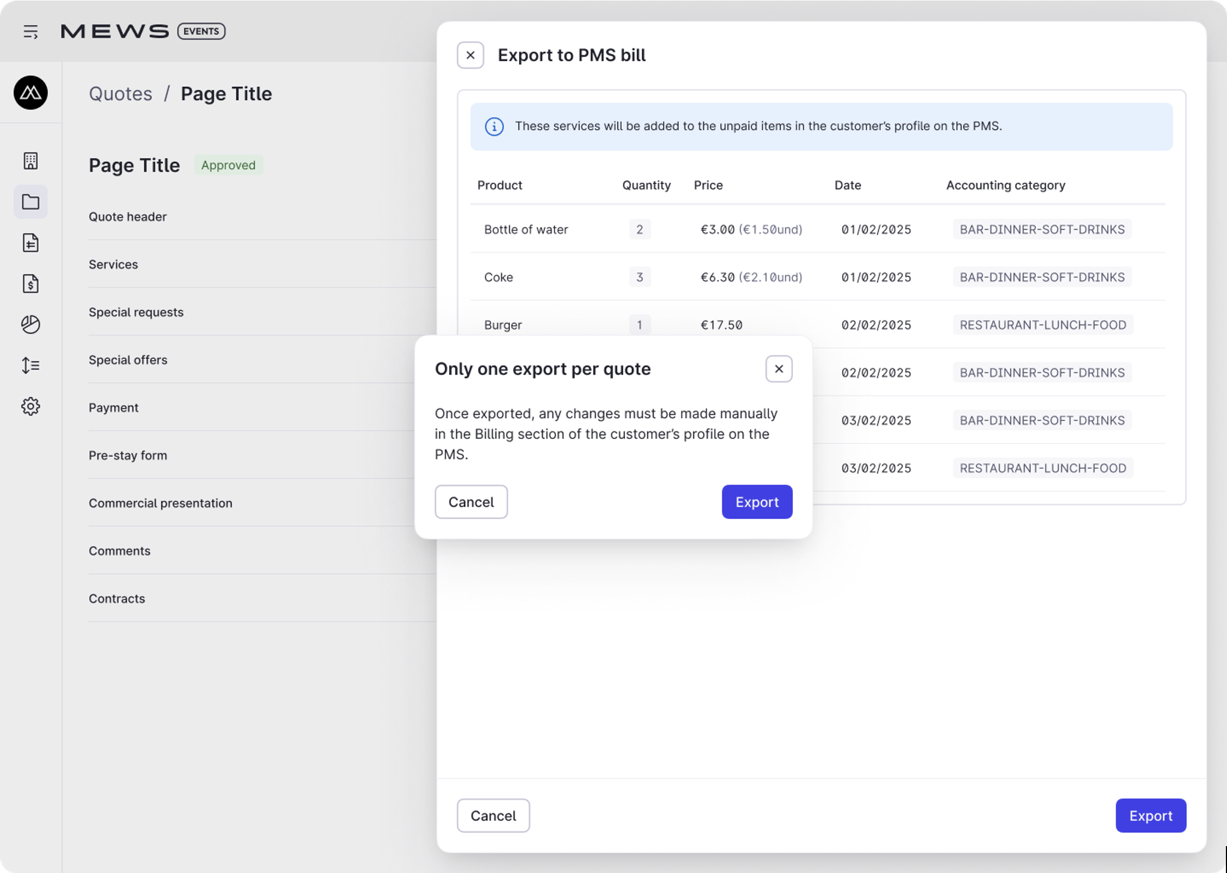The image size is (1227, 873).
Task: Confirm Export in the confirmation dialog
Action: [x=757, y=502]
